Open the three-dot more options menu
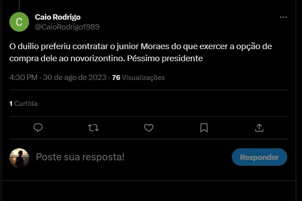This screenshot has height=201, width=302. click(x=283, y=17)
